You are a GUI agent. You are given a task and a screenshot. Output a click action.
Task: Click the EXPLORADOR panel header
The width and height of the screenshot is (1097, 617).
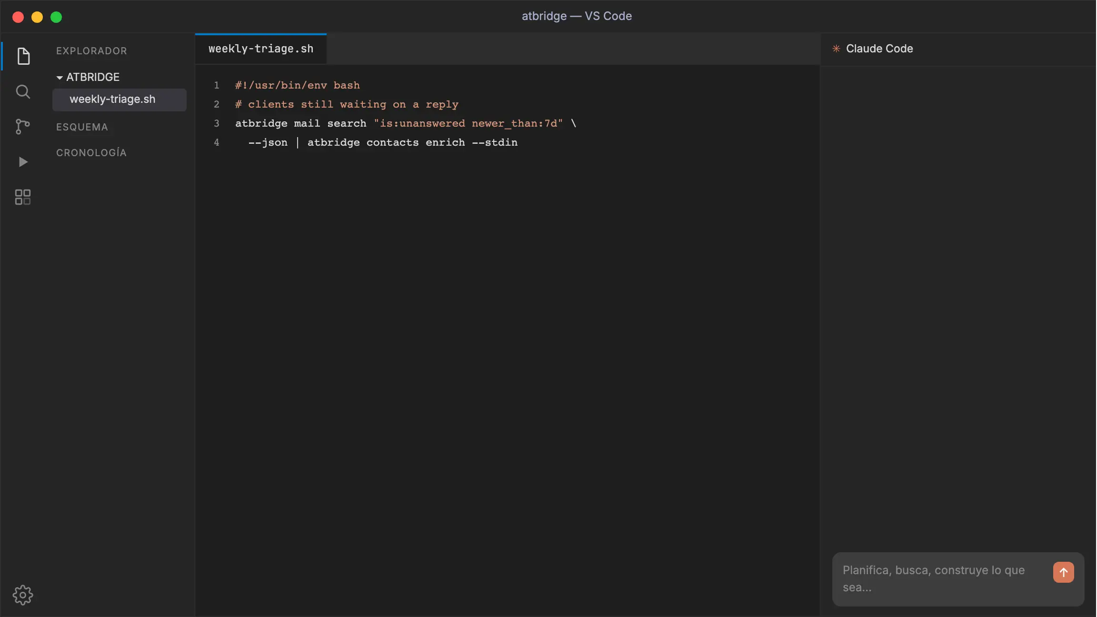[x=91, y=51]
